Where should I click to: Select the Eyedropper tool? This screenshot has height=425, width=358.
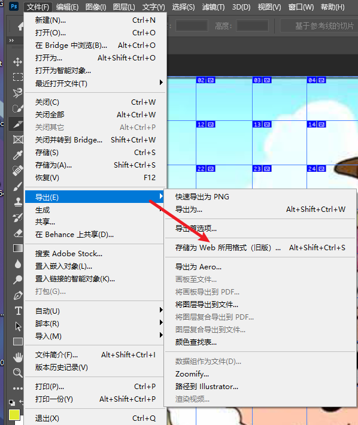pos(17,155)
